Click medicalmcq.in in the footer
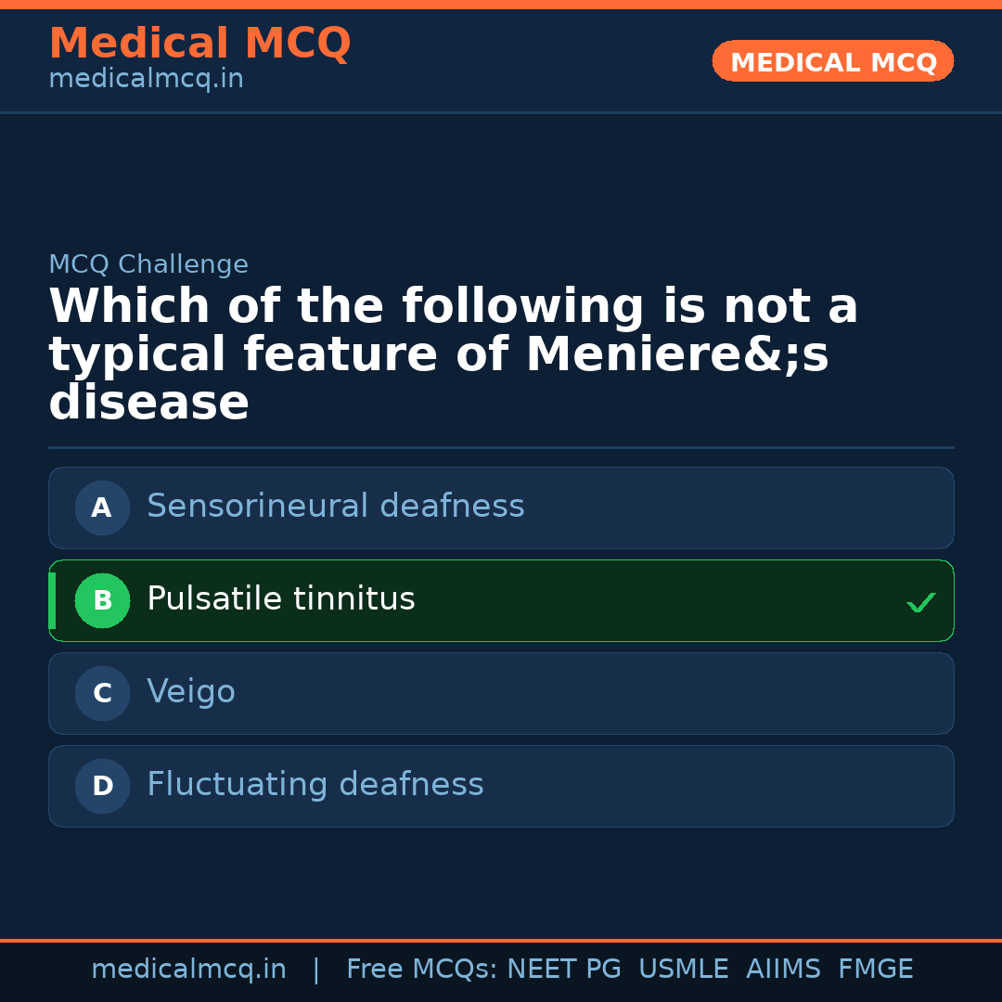1002x1002 pixels. [x=189, y=968]
